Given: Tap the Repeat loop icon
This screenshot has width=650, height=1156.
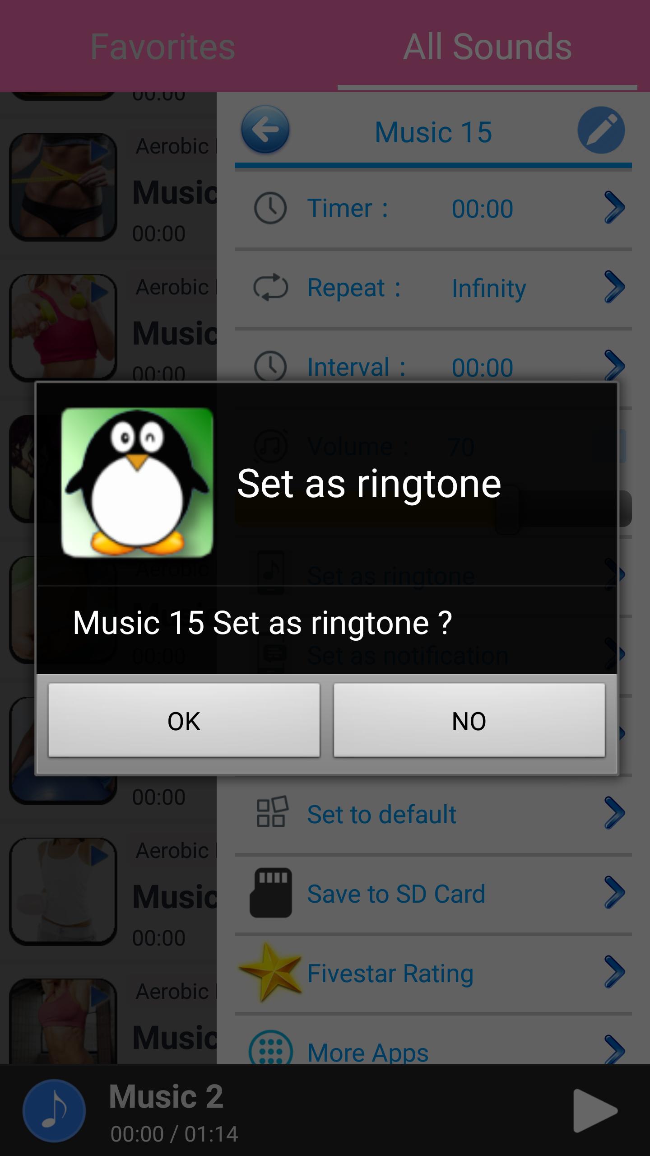Looking at the screenshot, I should tap(270, 288).
